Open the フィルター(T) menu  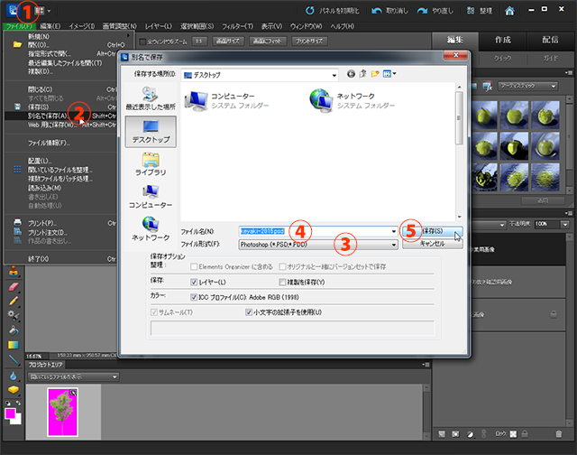237,26
